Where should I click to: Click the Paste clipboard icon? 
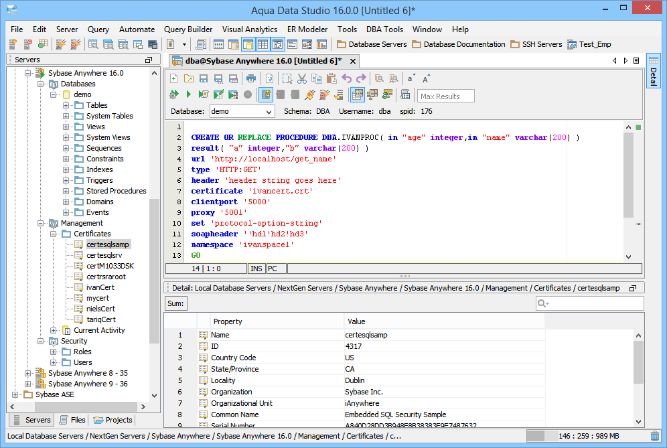[331, 78]
